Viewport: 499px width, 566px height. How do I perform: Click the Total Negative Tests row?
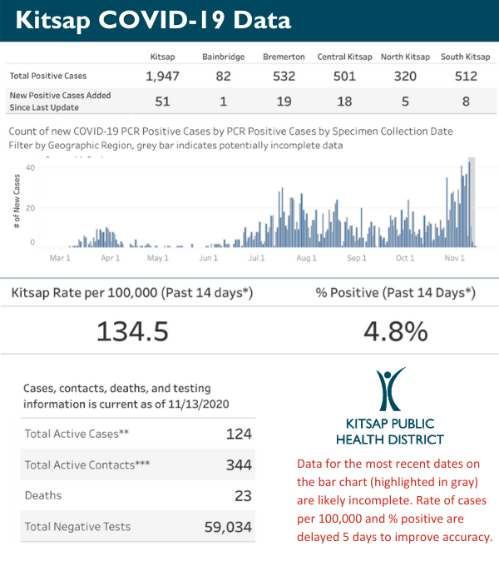[138, 526]
